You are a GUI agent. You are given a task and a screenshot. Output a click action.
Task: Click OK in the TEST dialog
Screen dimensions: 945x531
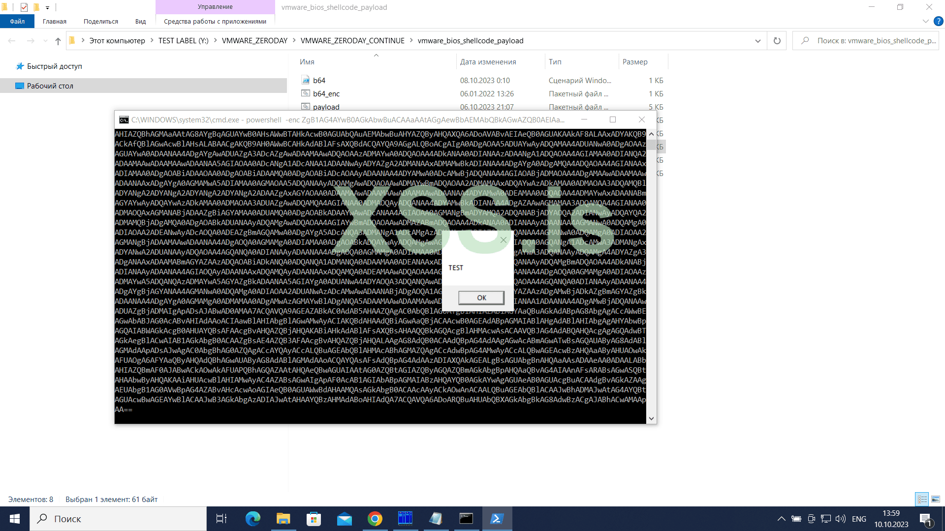pyautogui.click(x=481, y=297)
